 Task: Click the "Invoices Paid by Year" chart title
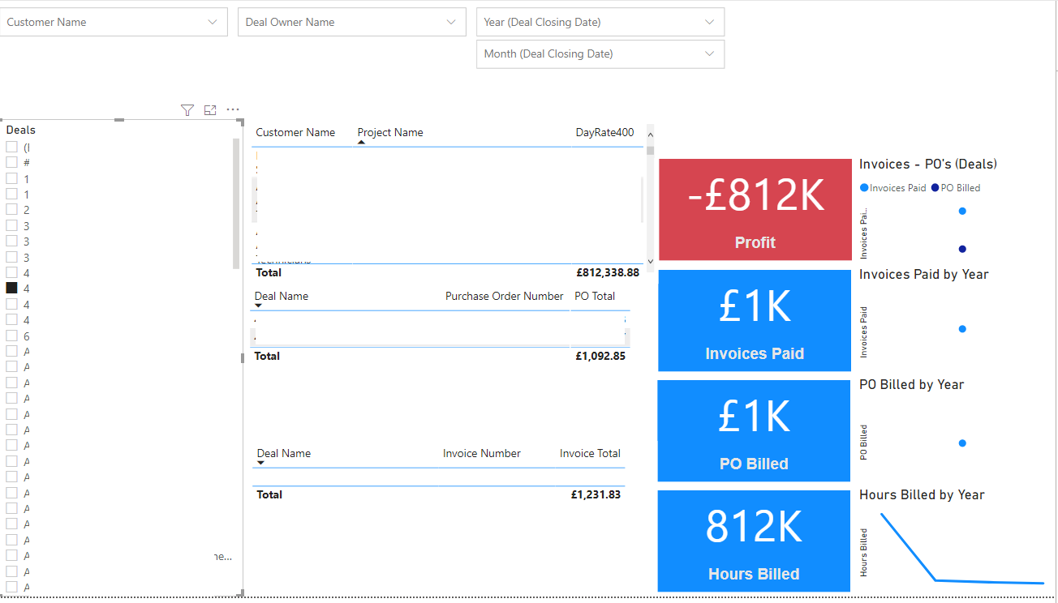point(924,274)
